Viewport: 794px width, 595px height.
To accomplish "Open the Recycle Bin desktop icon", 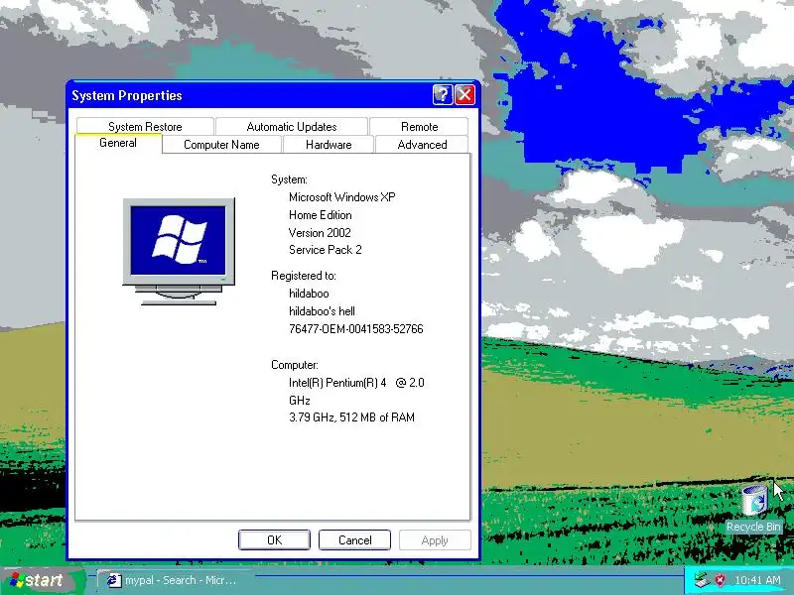I will point(753,509).
